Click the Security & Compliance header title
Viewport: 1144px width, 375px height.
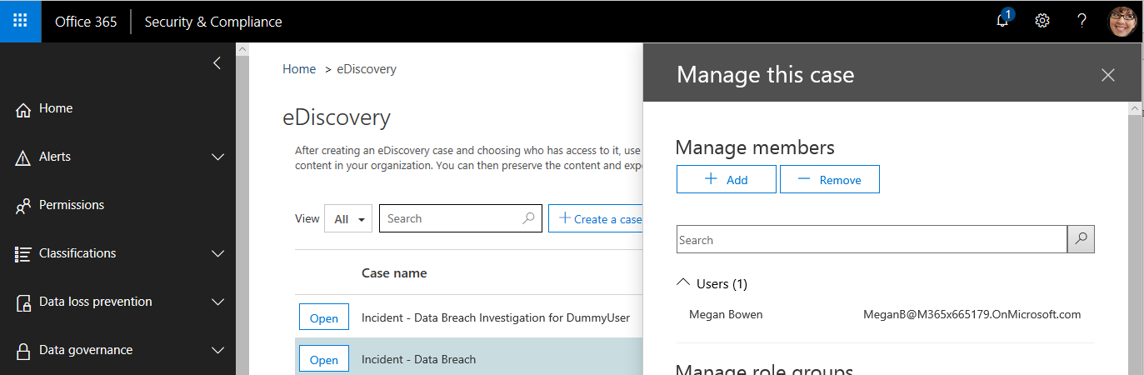click(213, 22)
